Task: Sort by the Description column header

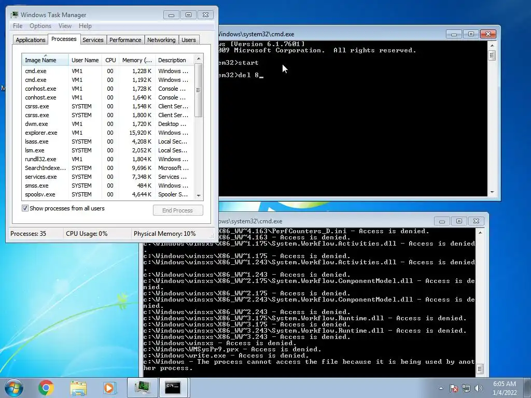Action: click(174, 60)
